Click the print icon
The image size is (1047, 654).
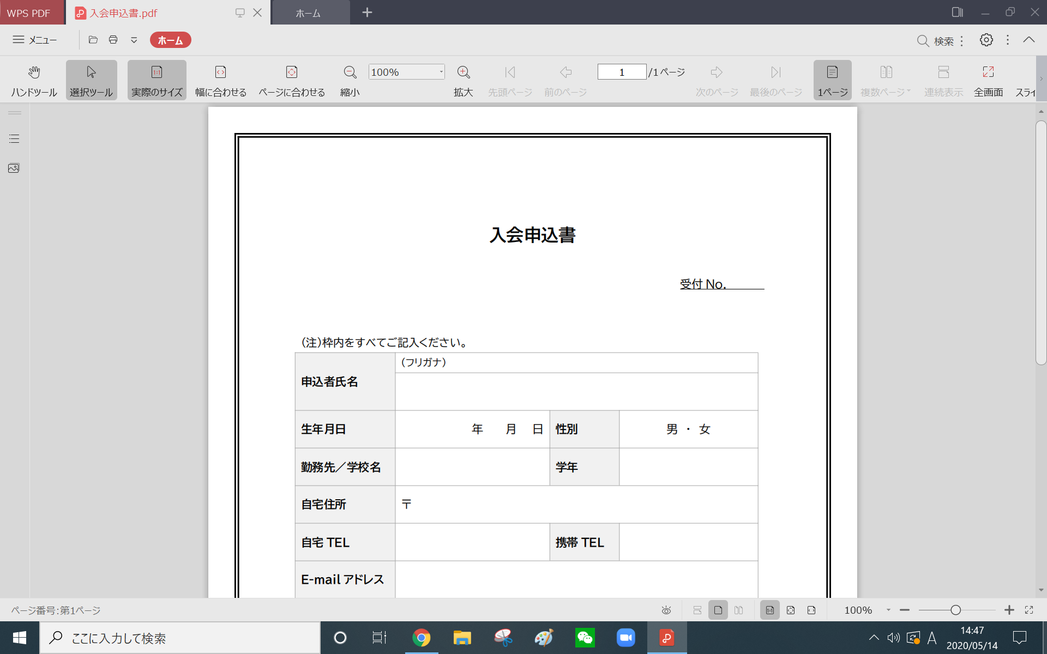[x=113, y=40]
